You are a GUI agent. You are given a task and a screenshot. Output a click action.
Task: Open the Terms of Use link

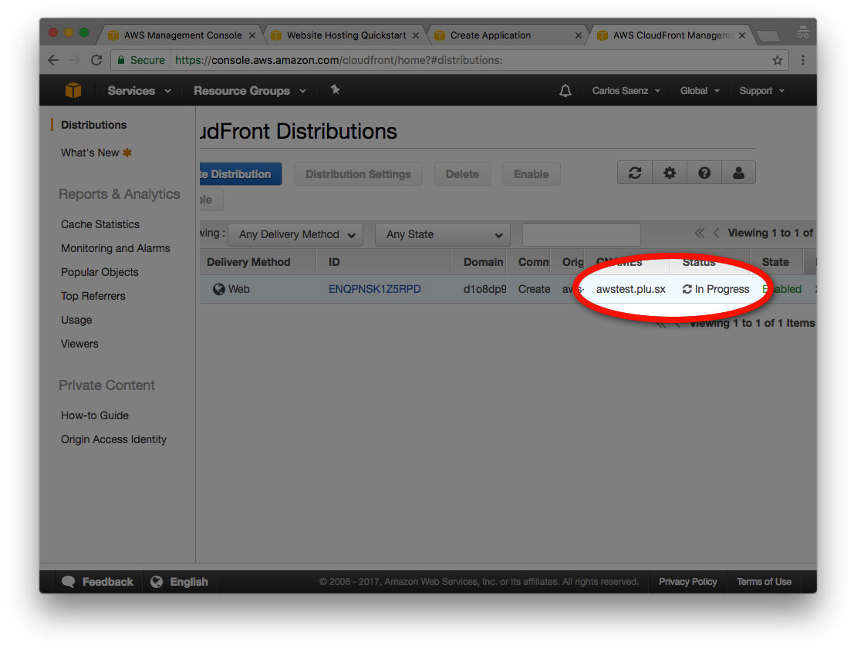coord(764,582)
